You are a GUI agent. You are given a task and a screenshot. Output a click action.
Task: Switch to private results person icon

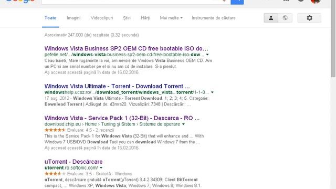tap(271, 18)
